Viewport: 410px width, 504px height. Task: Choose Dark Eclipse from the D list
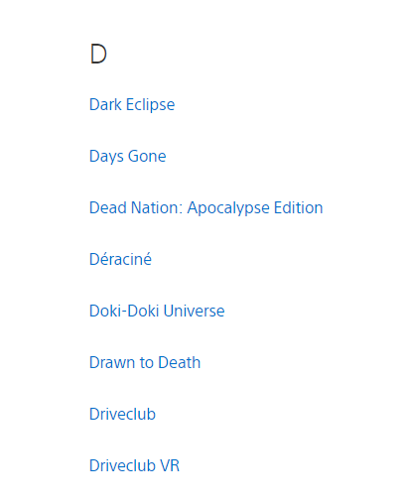(132, 105)
